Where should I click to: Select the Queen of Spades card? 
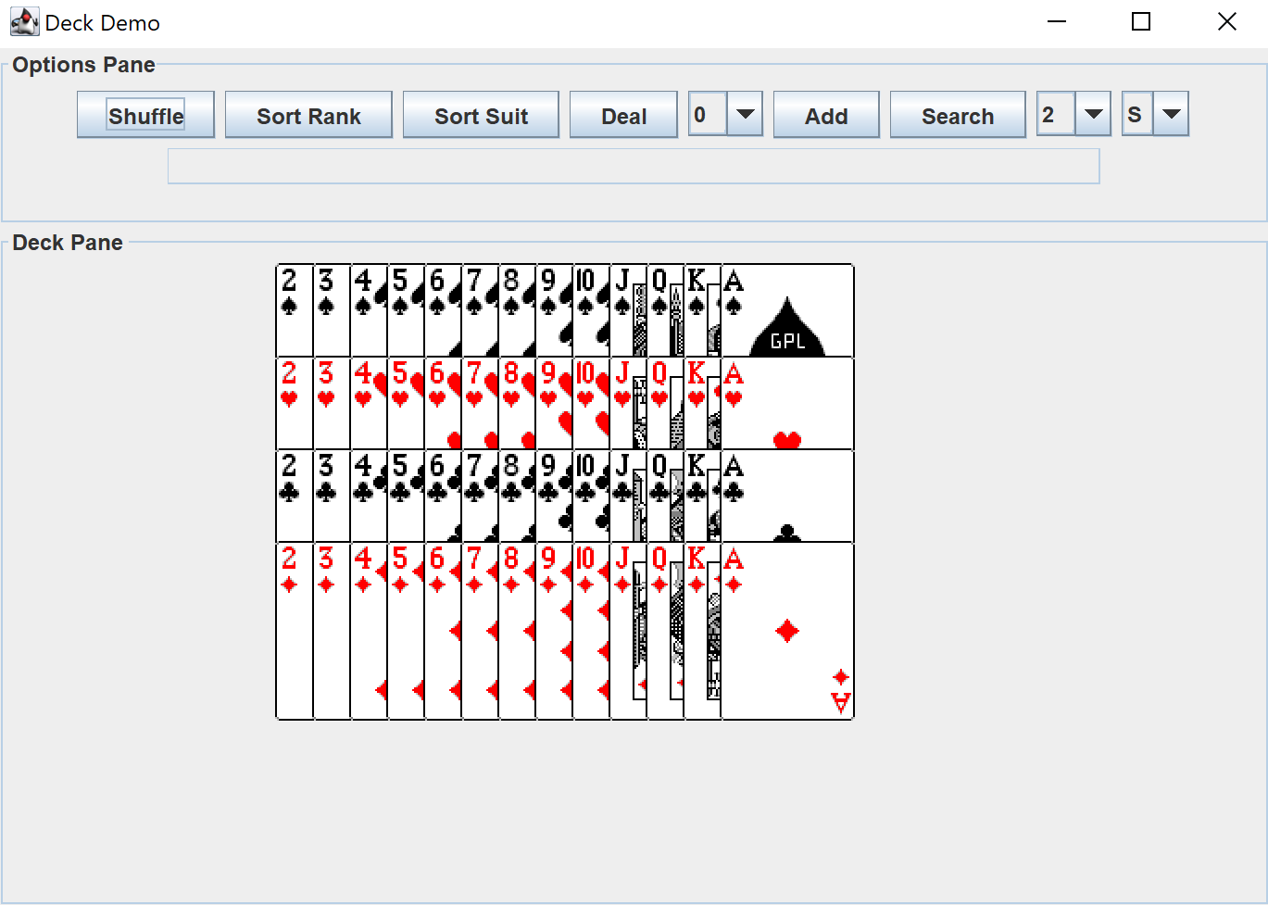pyautogui.click(x=665, y=310)
